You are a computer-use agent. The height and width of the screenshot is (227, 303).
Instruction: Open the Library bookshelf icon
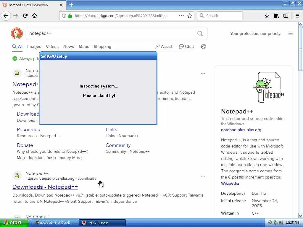[x=276, y=16]
